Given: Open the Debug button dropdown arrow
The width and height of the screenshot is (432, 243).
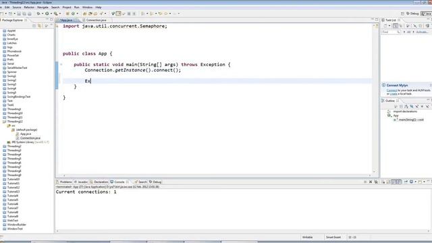Looking at the screenshot, I should point(42,13).
